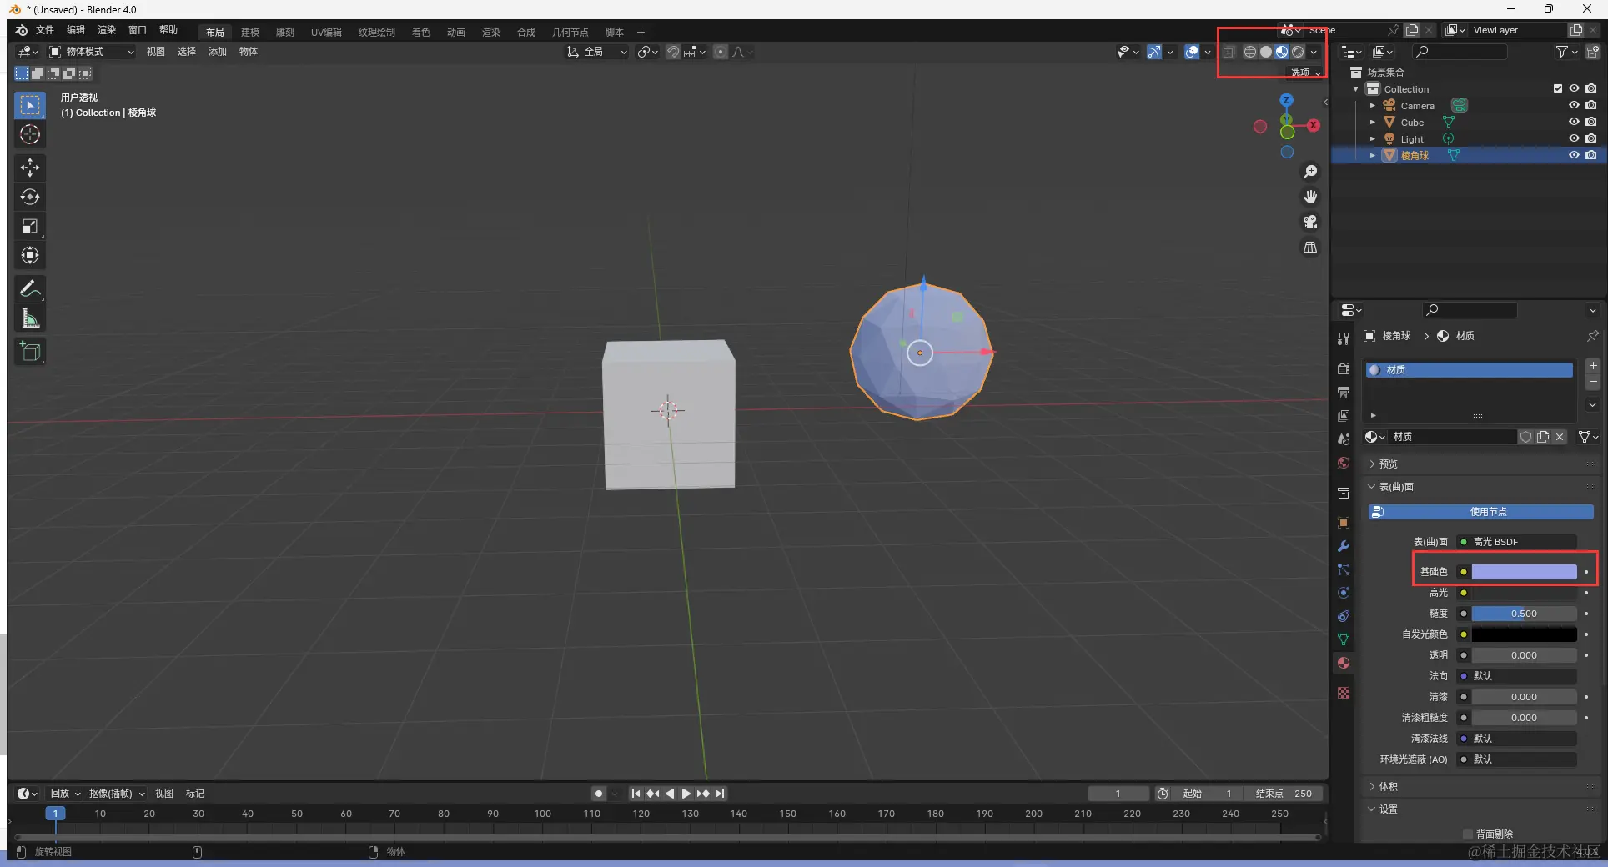Screen dimensions: 1608x867
Task: Hide the Light object in outliner
Action: point(1574,139)
